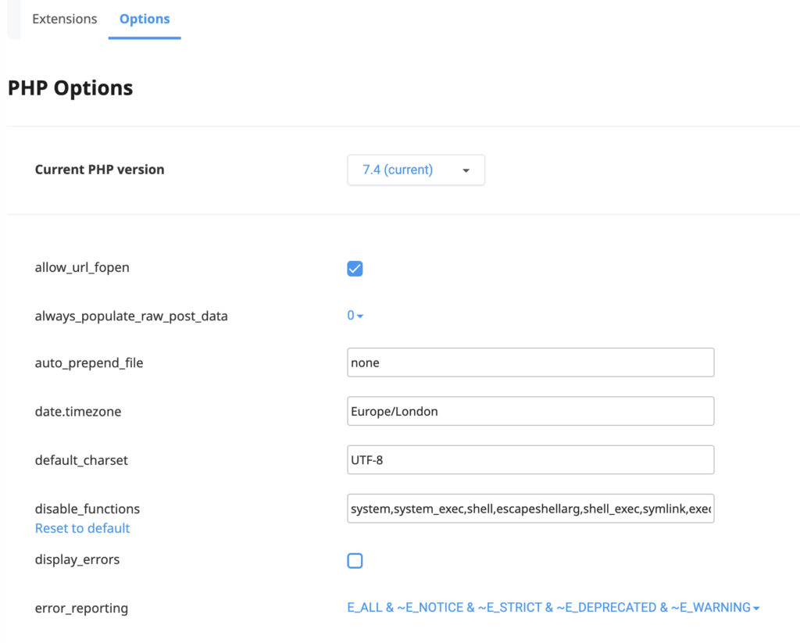
Task: Open the error_reporting value dropdown
Action: [553, 607]
